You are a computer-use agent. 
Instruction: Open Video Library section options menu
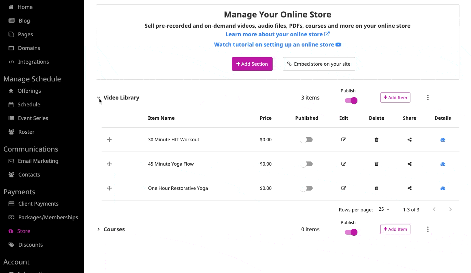[428, 97]
